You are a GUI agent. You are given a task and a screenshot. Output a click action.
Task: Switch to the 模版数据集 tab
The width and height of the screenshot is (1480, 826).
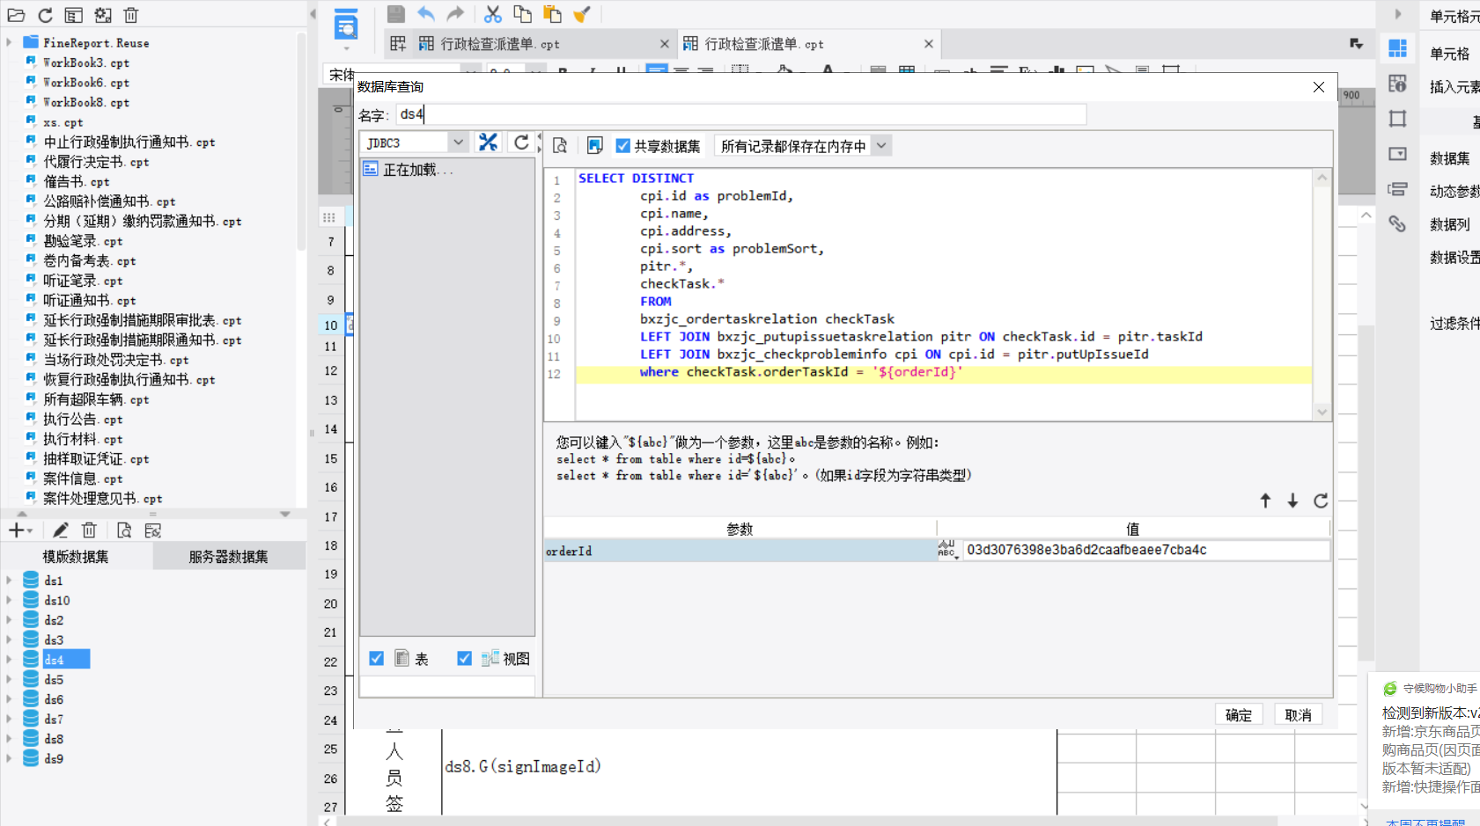[x=76, y=556]
